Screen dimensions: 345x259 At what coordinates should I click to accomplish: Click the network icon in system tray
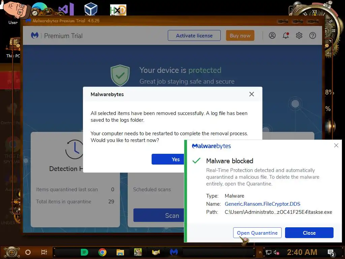[269, 252]
